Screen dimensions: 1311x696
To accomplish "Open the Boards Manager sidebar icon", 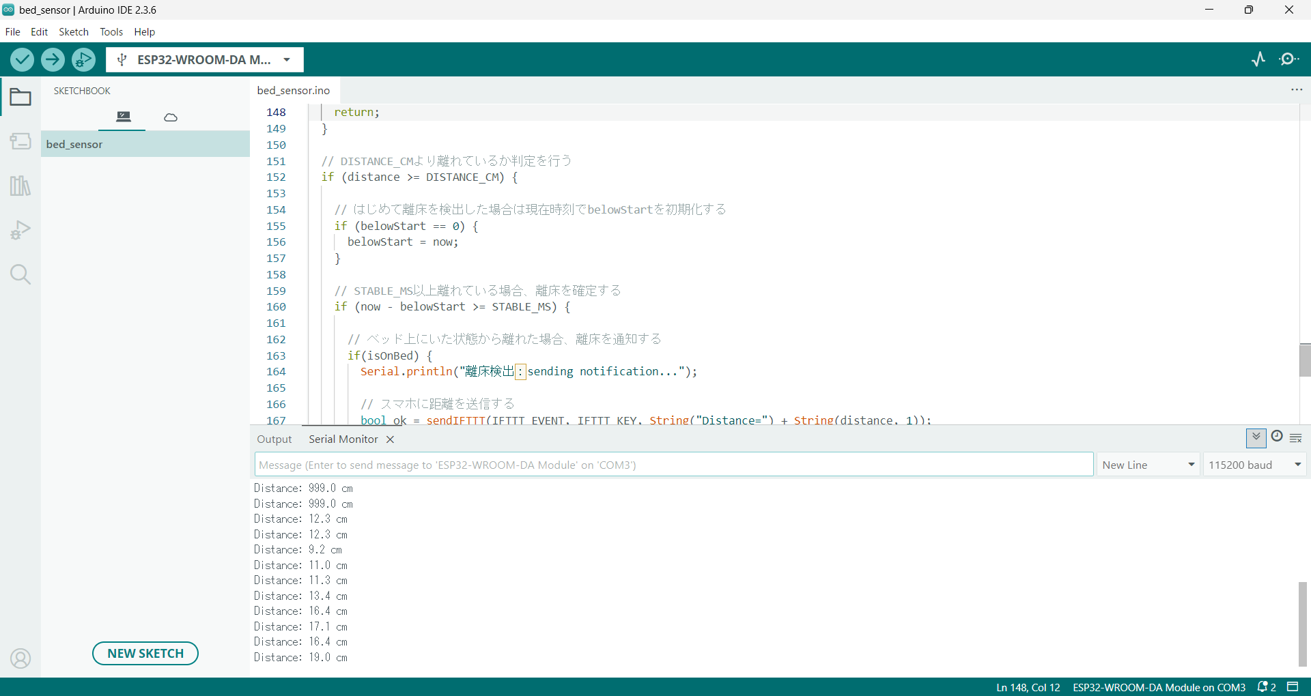I will [x=20, y=141].
